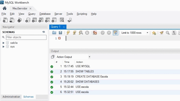Viewport: 180px width, 101px height.
Task: Select the sakila schema name
Action: click(x=14, y=43)
